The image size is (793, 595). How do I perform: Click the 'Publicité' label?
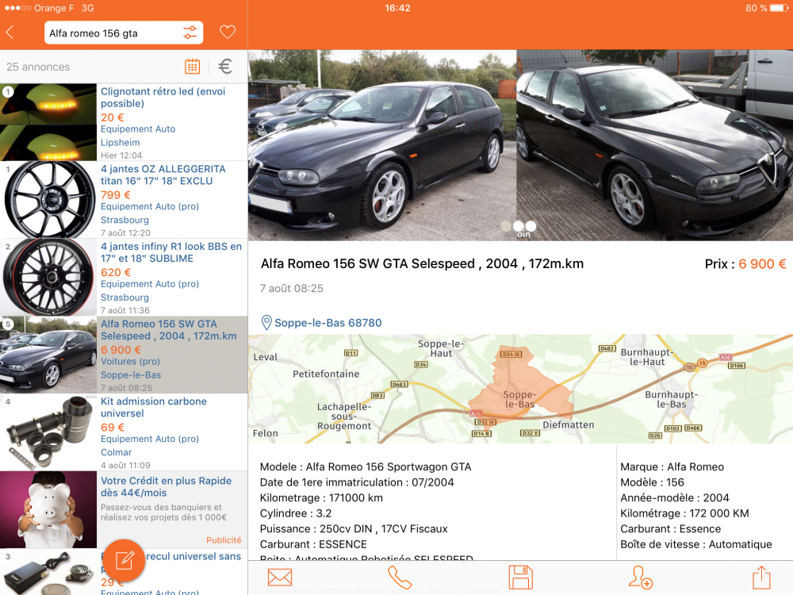coord(224,539)
